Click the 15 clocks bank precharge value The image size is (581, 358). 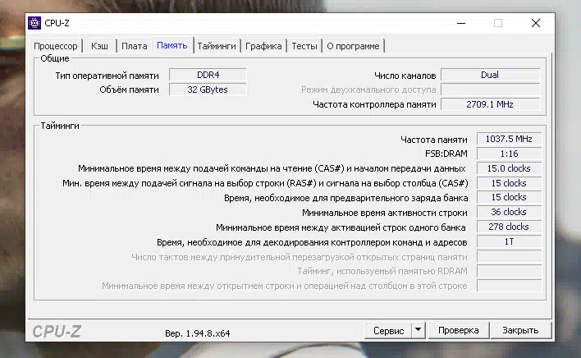click(509, 197)
